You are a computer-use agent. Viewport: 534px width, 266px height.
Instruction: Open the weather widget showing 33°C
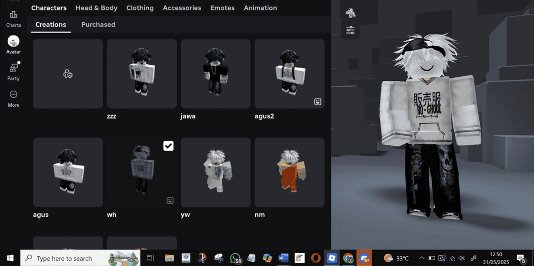pos(396,258)
